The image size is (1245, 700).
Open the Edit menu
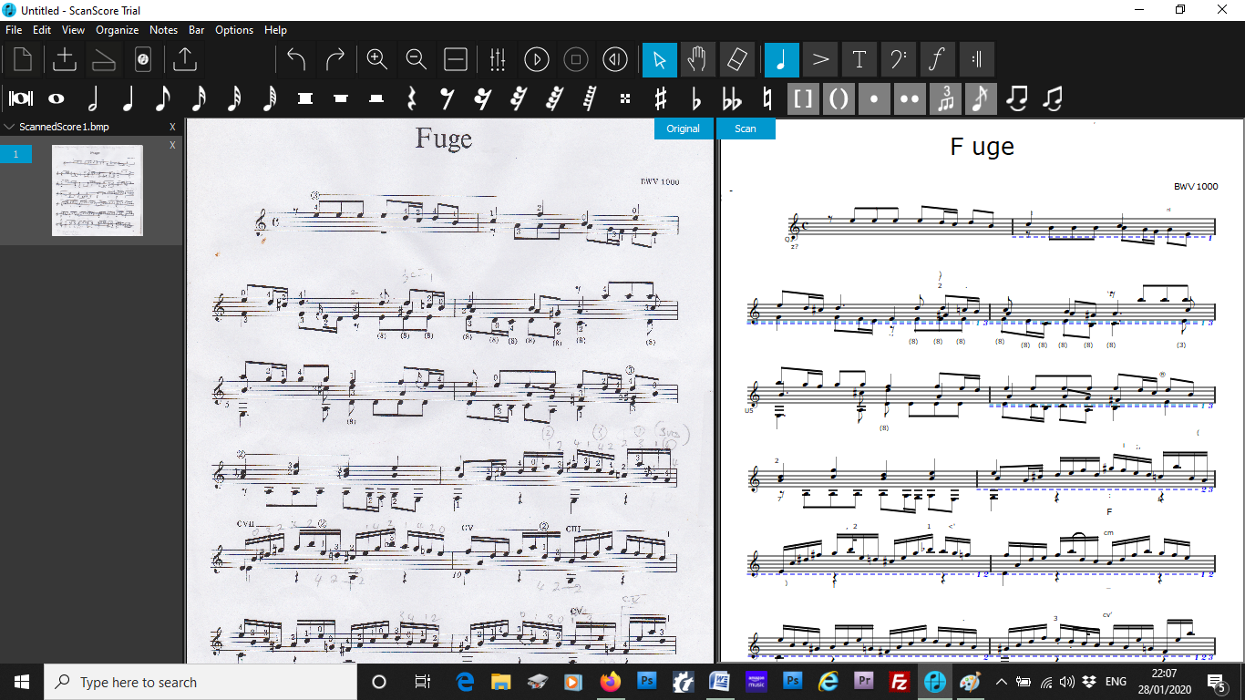[42, 30]
